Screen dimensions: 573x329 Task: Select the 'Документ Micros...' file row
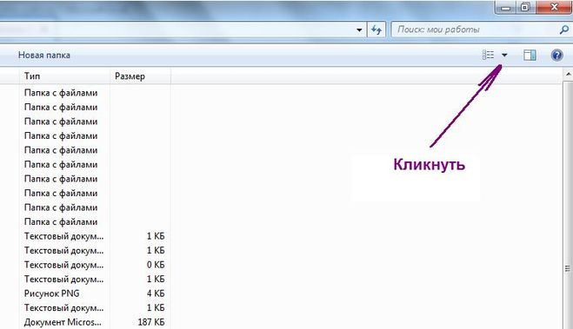[94, 322]
